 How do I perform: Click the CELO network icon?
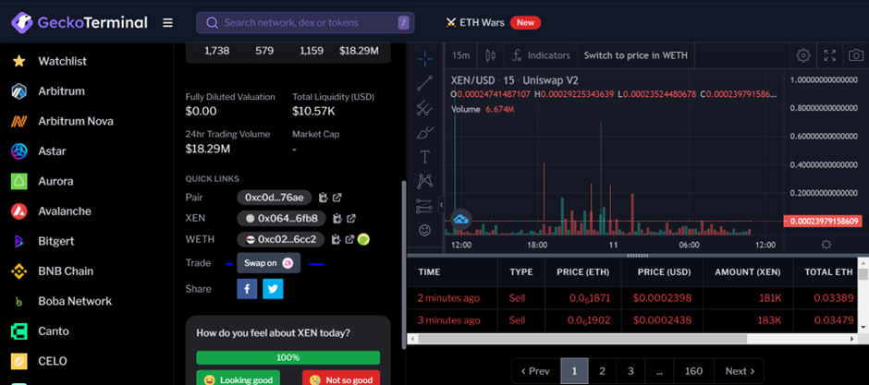click(x=18, y=361)
